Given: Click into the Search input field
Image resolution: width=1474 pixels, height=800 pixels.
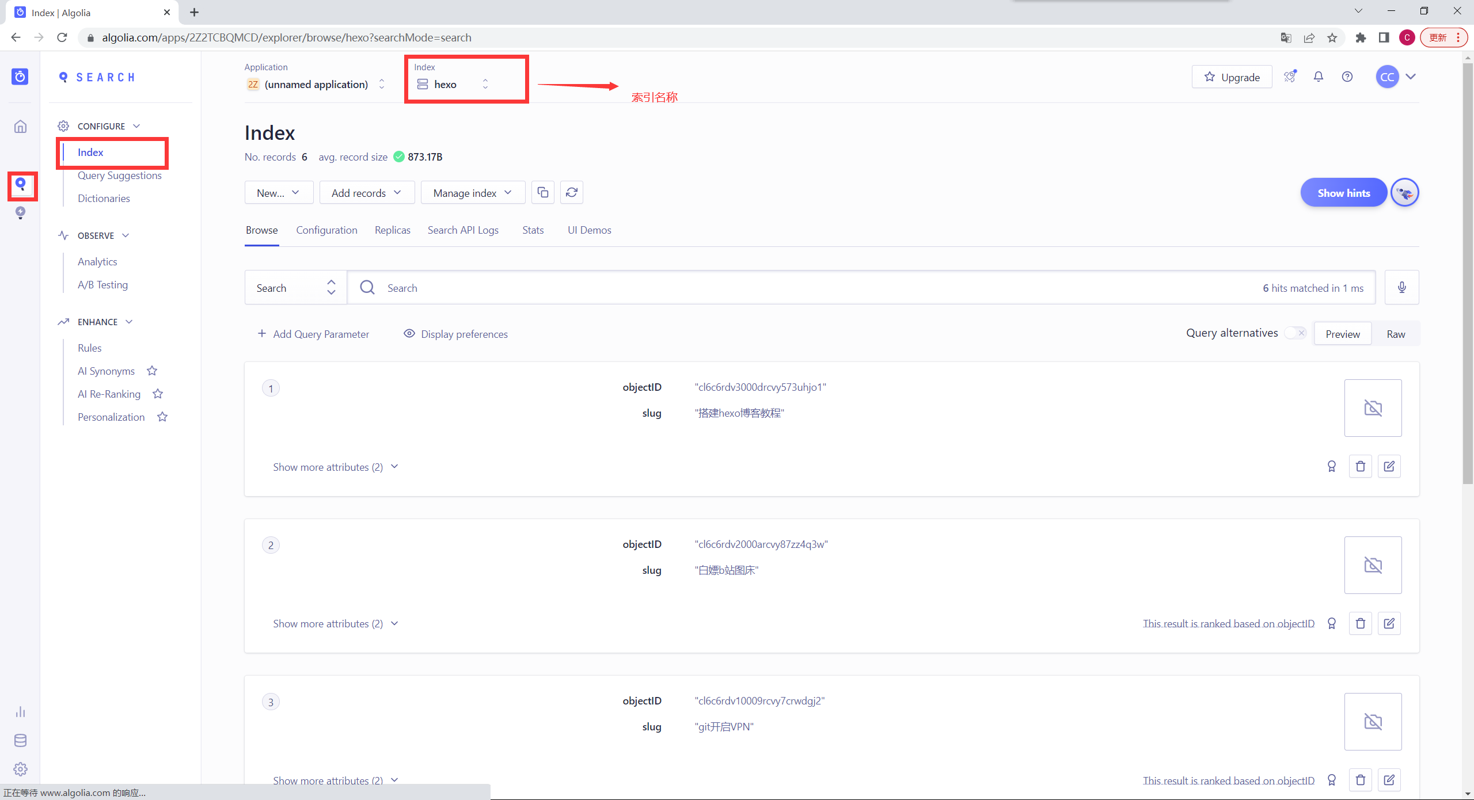Looking at the screenshot, I should pos(806,288).
